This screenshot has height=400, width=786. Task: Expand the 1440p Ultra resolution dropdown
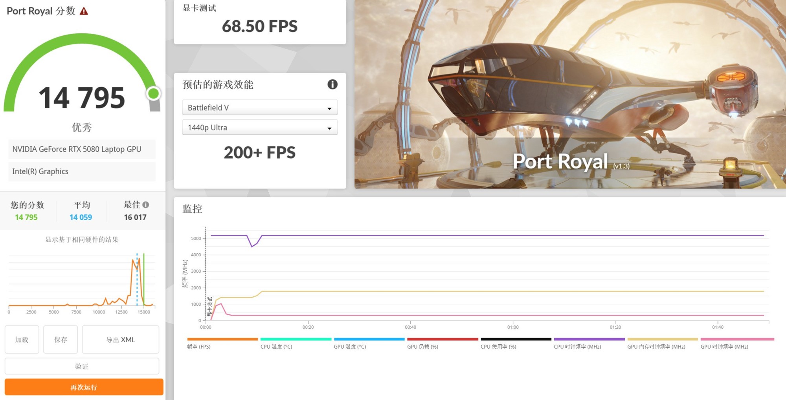[260, 128]
